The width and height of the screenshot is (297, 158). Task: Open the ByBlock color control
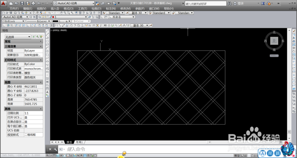pos(13,21)
